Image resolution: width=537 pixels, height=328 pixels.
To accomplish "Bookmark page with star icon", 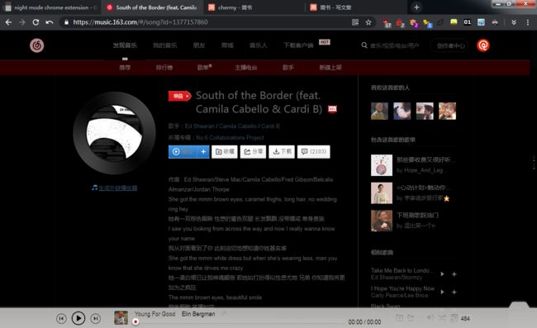I will pyautogui.click(x=368, y=22).
